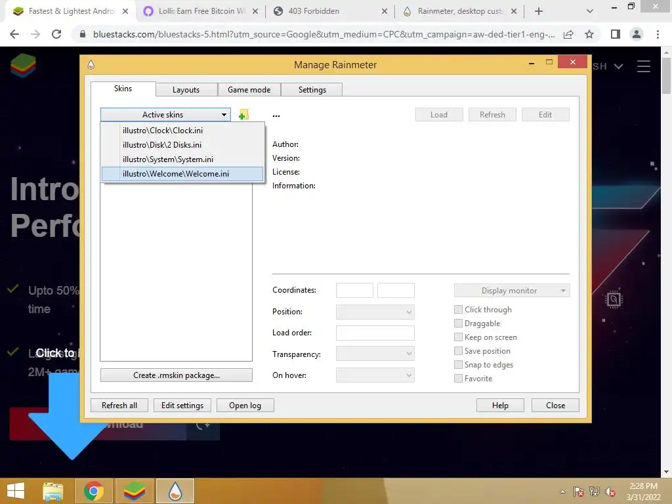The width and height of the screenshot is (672, 504).
Task: Open BlueStacks from the taskbar
Action: click(x=135, y=491)
